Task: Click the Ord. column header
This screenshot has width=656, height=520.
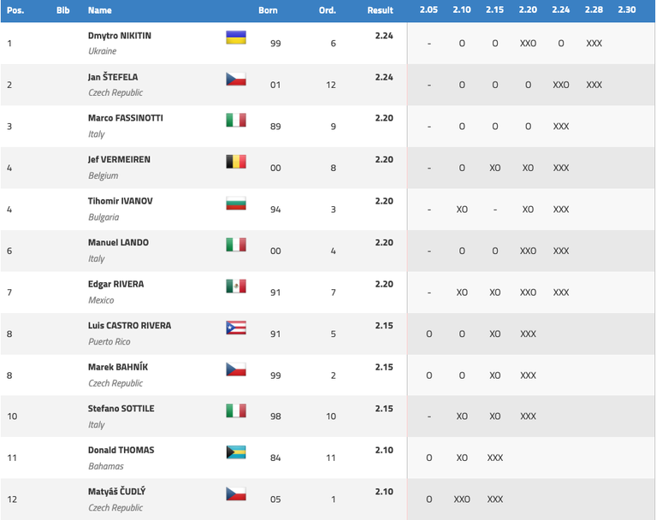Action: click(x=328, y=10)
